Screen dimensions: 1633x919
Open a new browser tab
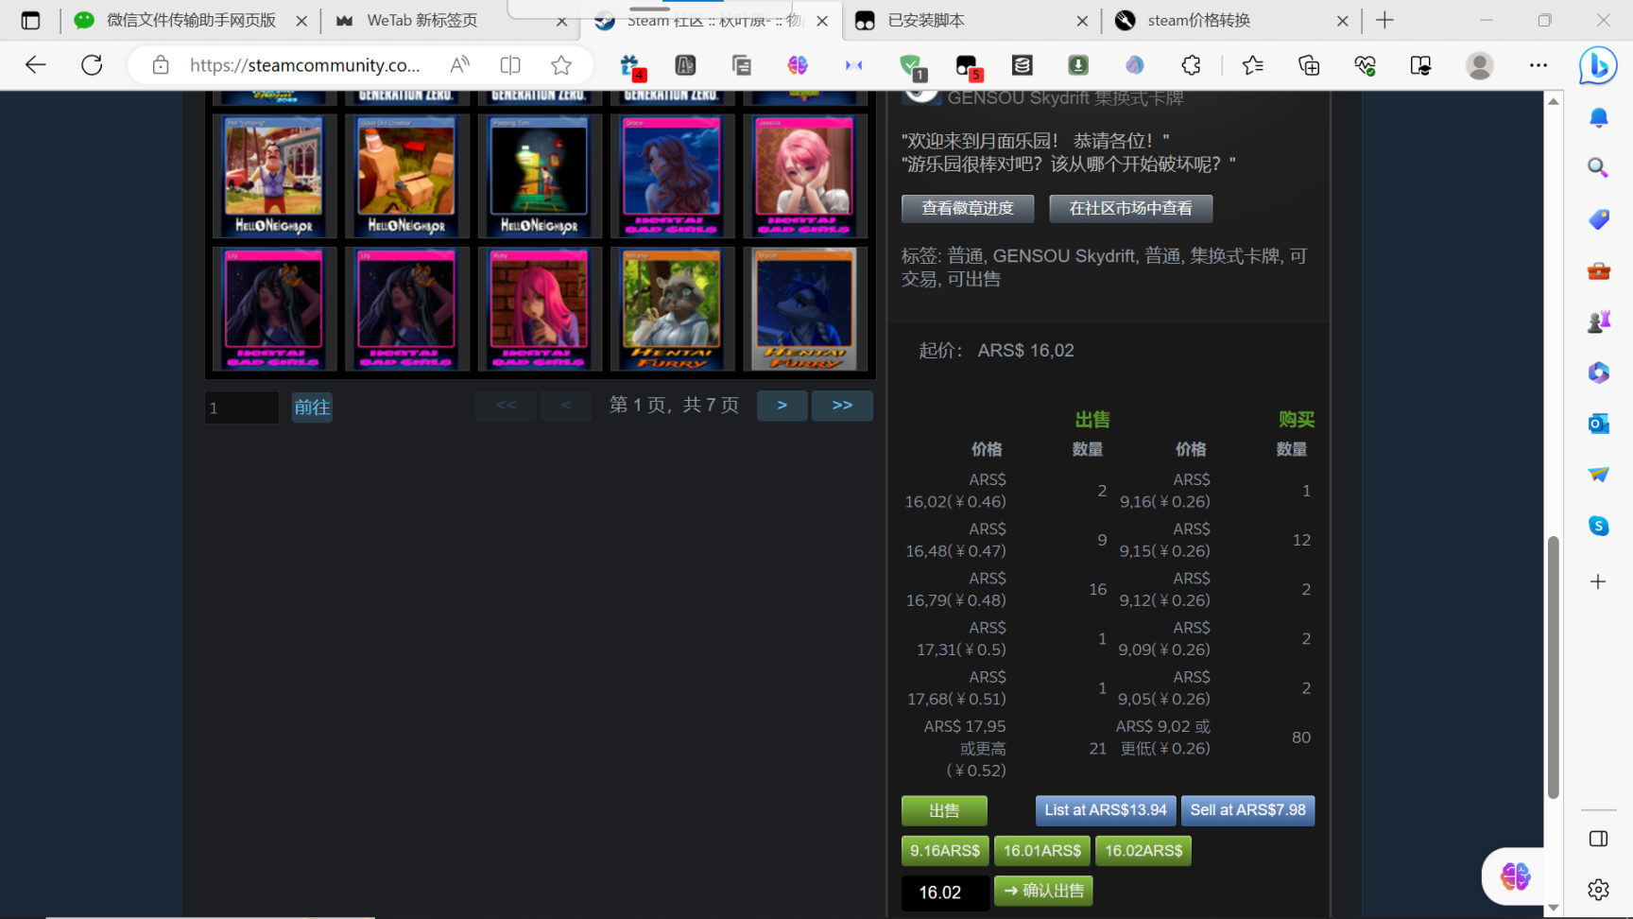click(1385, 20)
